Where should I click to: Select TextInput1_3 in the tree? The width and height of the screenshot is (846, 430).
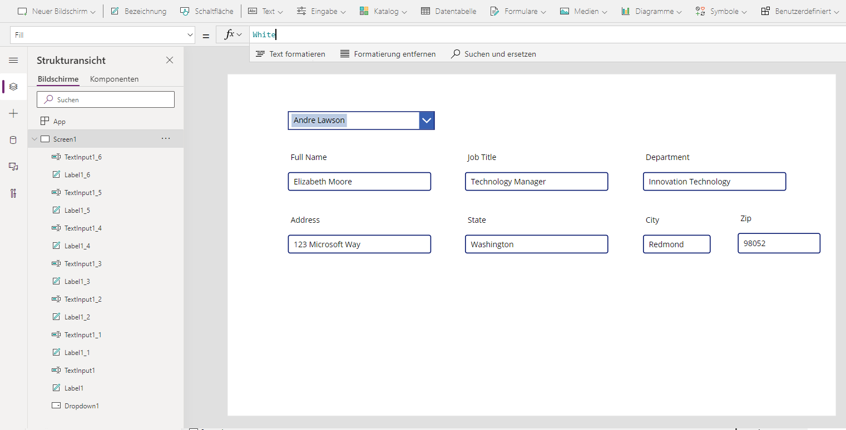83,263
